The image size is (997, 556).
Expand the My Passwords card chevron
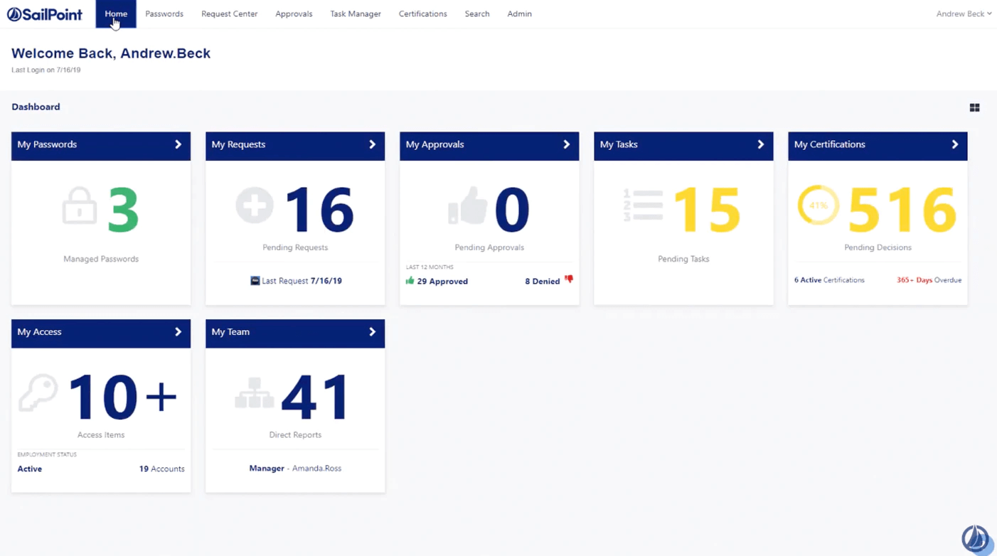pos(178,144)
